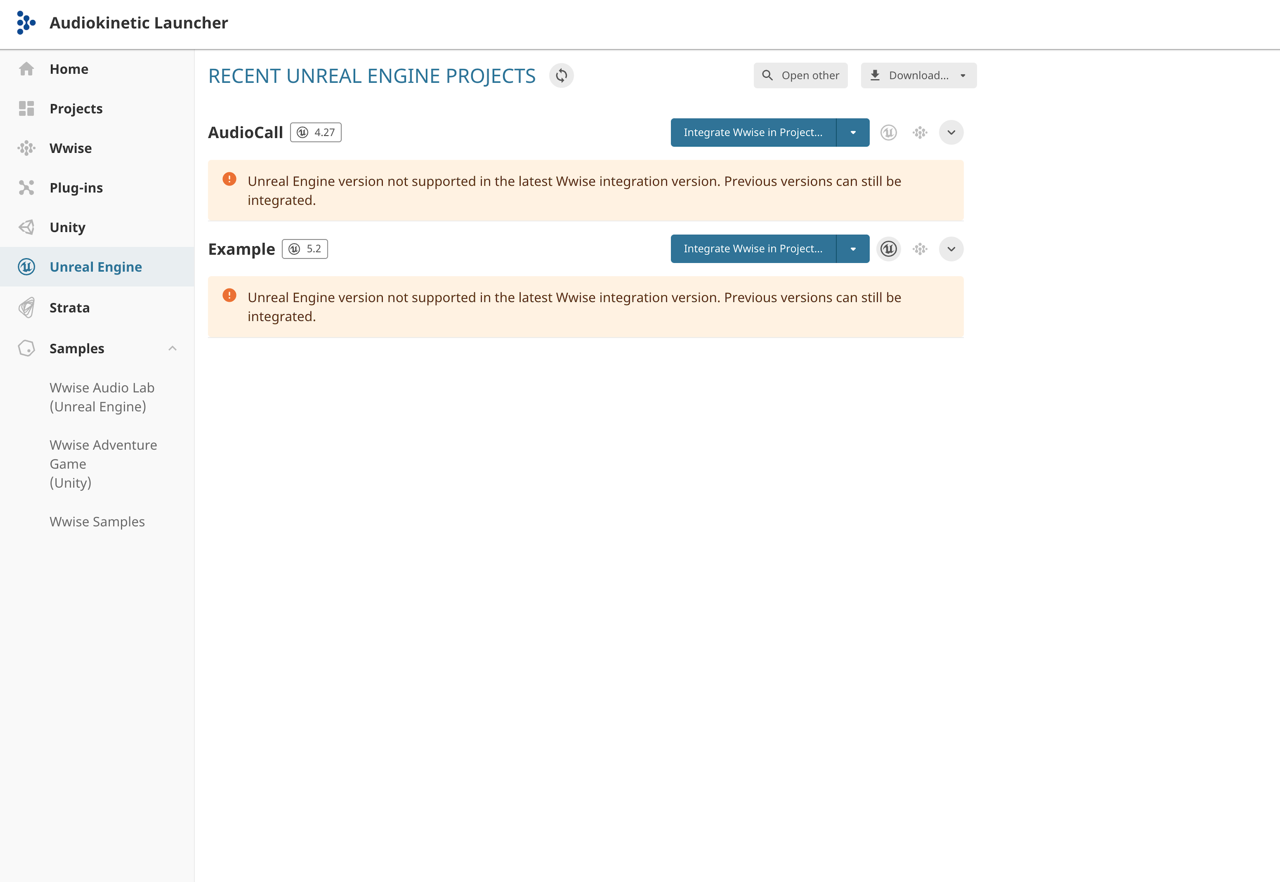Expand the Integrate Wwise dropdown for AudioCall
The image size is (1280, 882).
coord(852,132)
